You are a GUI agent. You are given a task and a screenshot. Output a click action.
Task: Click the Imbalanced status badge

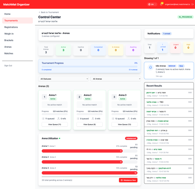[131, 138]
